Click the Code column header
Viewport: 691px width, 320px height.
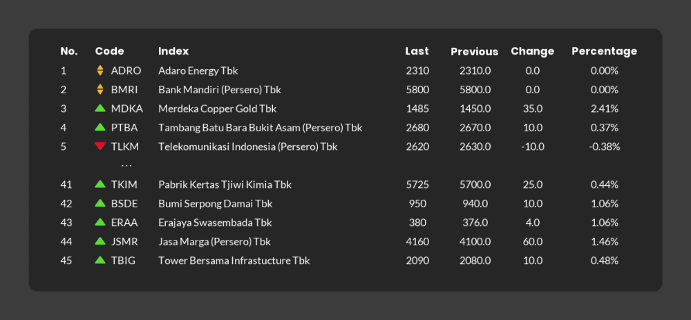109,51
